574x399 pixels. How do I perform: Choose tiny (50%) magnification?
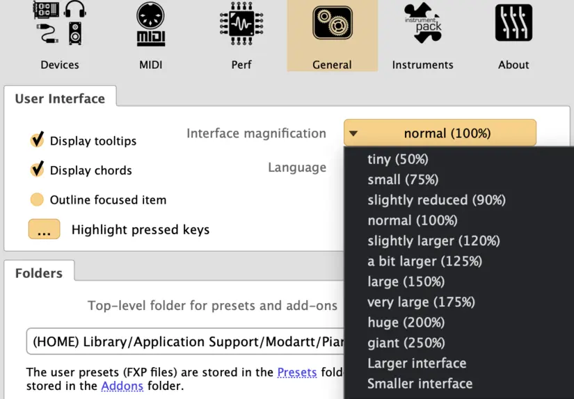tap(397, 159)
